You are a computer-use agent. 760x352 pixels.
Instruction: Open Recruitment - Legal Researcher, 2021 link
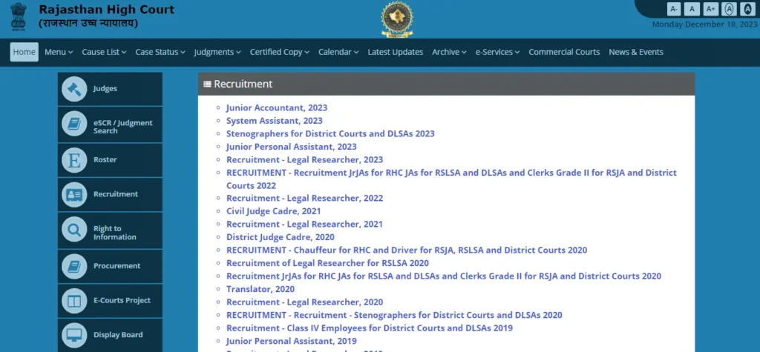coord(304,225)
